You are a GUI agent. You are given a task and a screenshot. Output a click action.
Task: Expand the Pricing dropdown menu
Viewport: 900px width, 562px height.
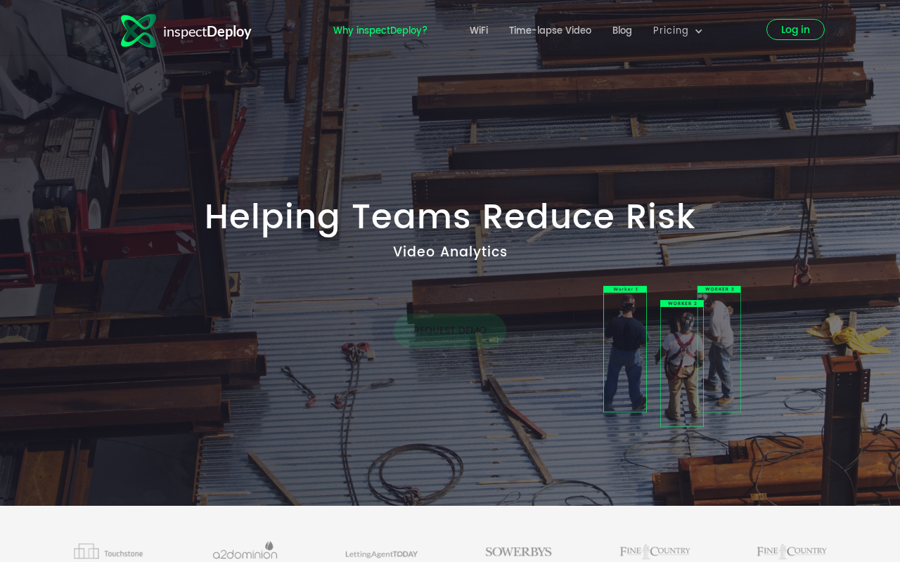(x=678, y=30)
